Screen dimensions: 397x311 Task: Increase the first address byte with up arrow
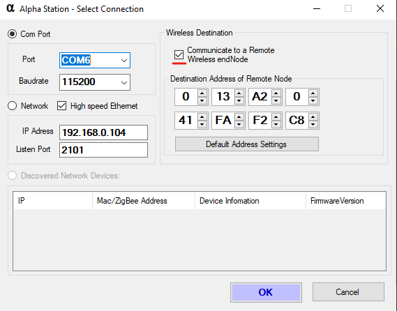pos(202,93)
